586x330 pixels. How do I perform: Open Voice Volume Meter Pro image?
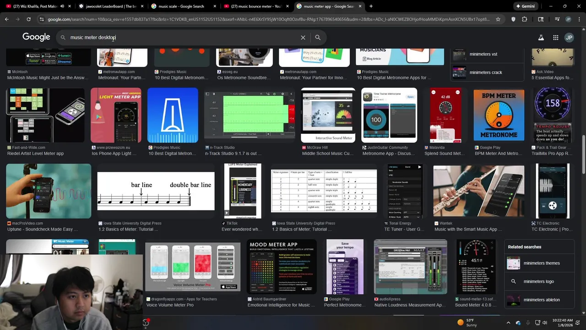tap(193, 267)
